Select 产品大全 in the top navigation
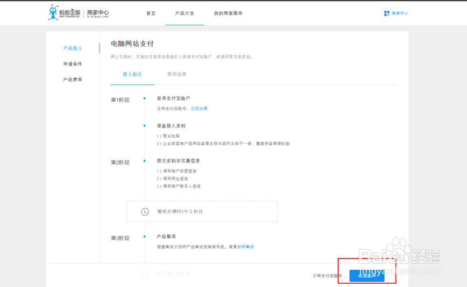The image size is (467, 287). point(184,13)
